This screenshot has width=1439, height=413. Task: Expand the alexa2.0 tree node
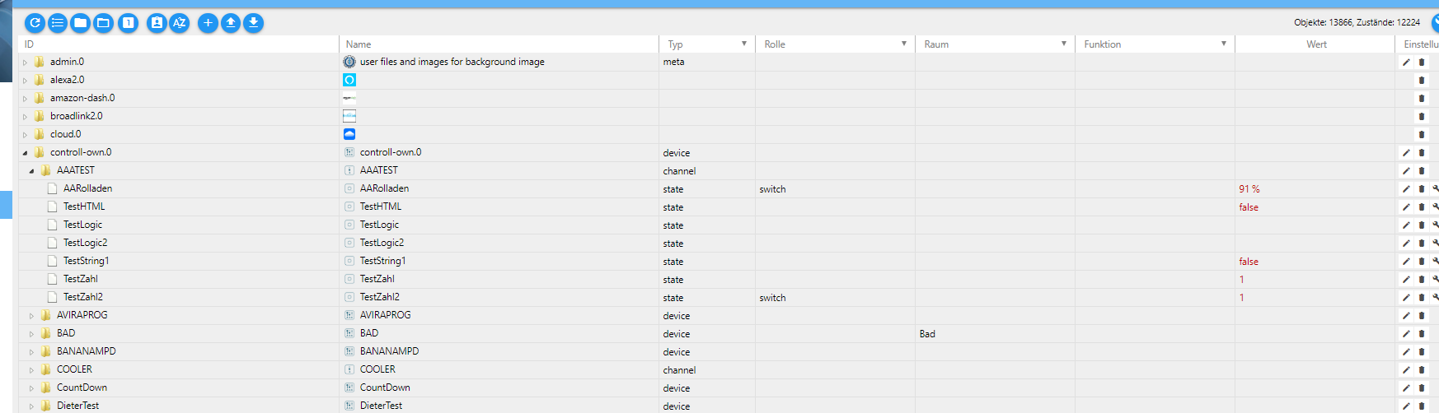[x=25, y=81]
